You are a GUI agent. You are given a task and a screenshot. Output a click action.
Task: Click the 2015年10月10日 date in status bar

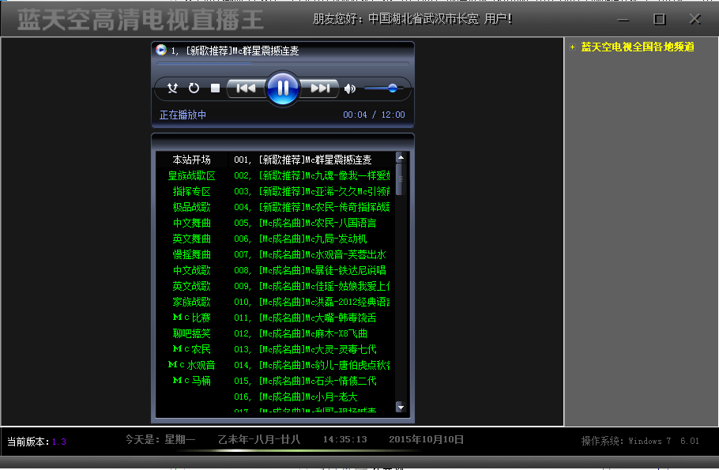(426, 439)
